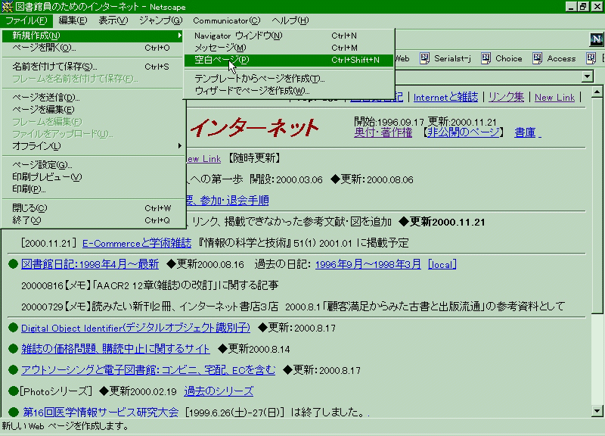Open the 奥付・著作権 link
The image size is (605, 436).
point(383,132)
